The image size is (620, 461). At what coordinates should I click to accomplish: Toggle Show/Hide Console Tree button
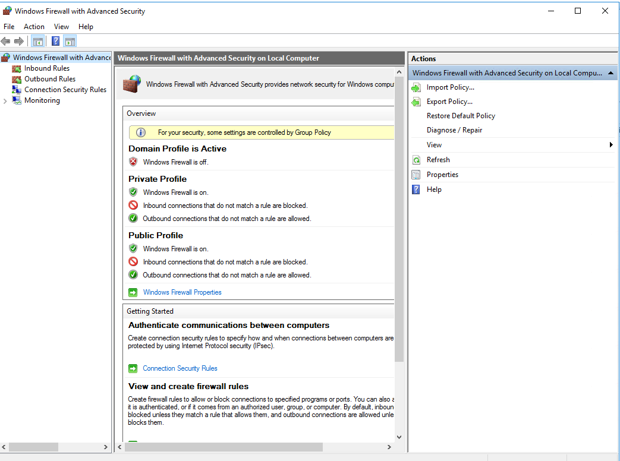38,42
